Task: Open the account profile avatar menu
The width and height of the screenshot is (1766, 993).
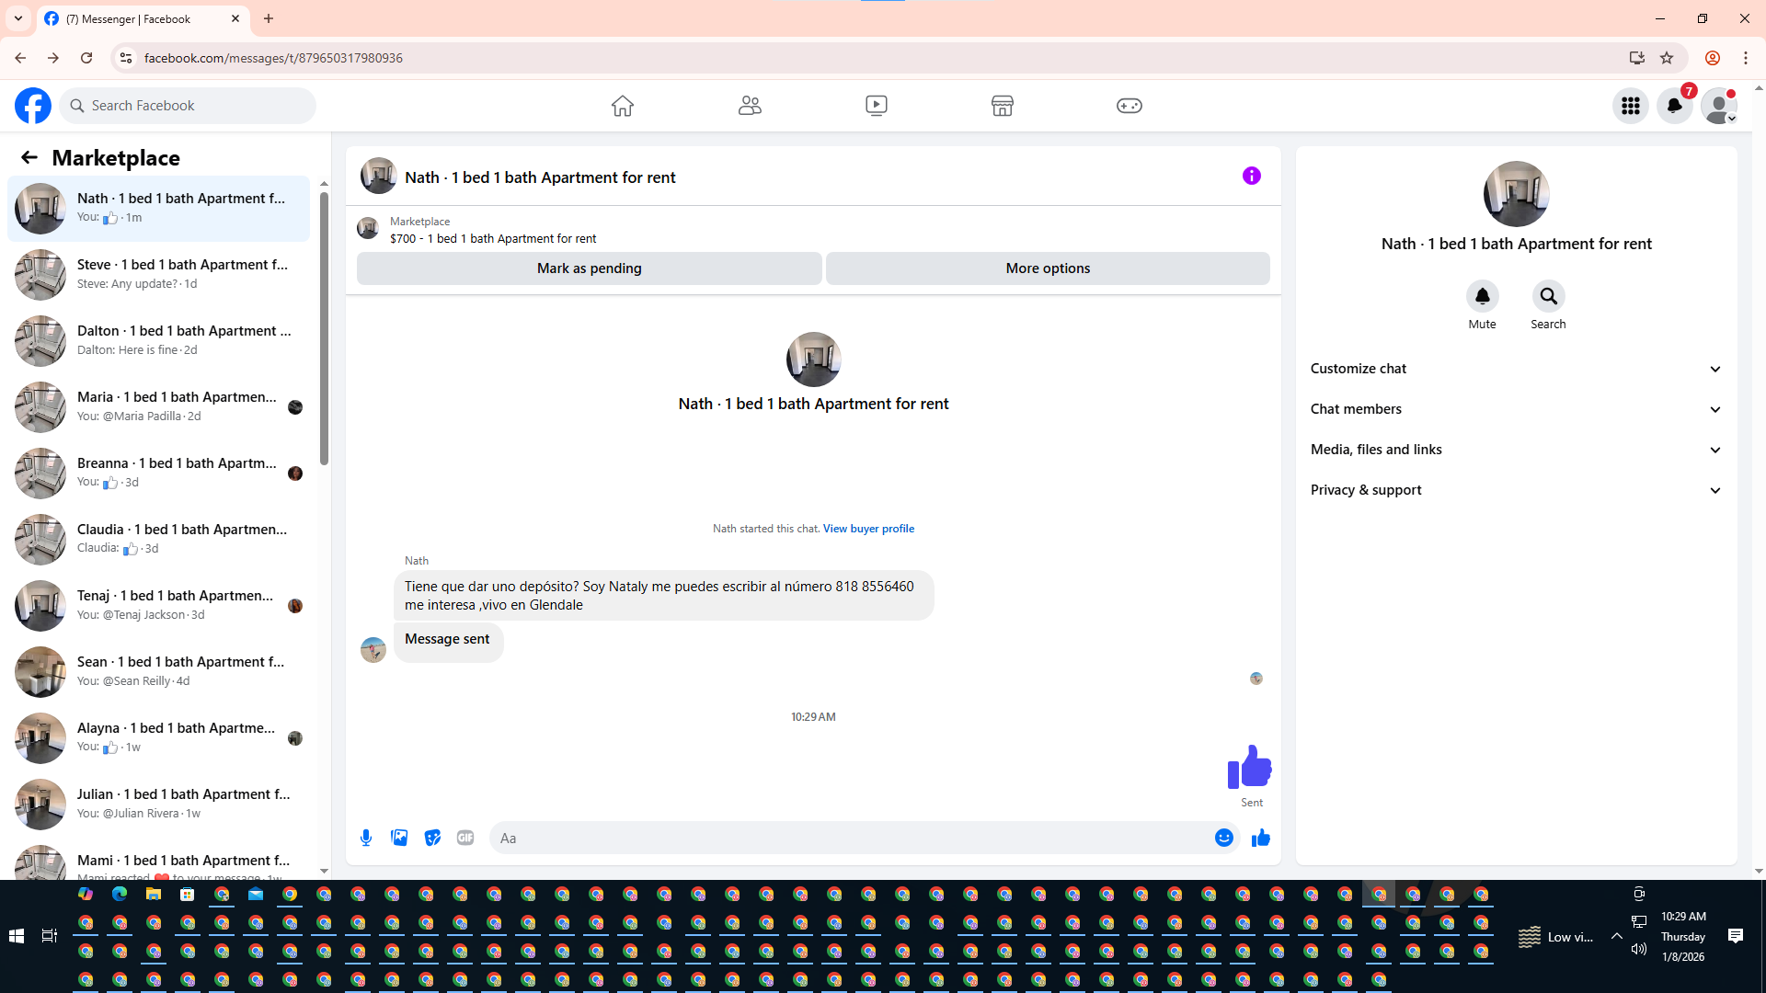Action: [1719, 106]
